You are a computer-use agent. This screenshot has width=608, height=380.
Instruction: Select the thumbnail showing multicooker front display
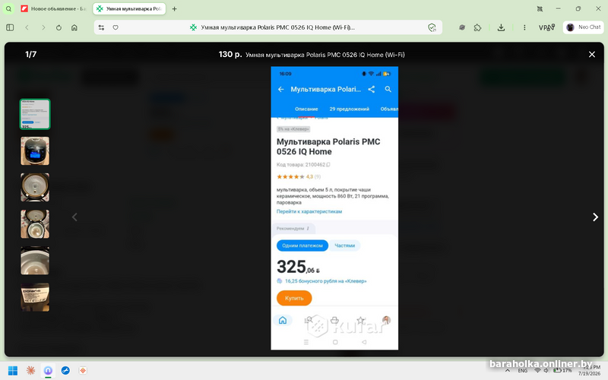click(x=35, y=150)
